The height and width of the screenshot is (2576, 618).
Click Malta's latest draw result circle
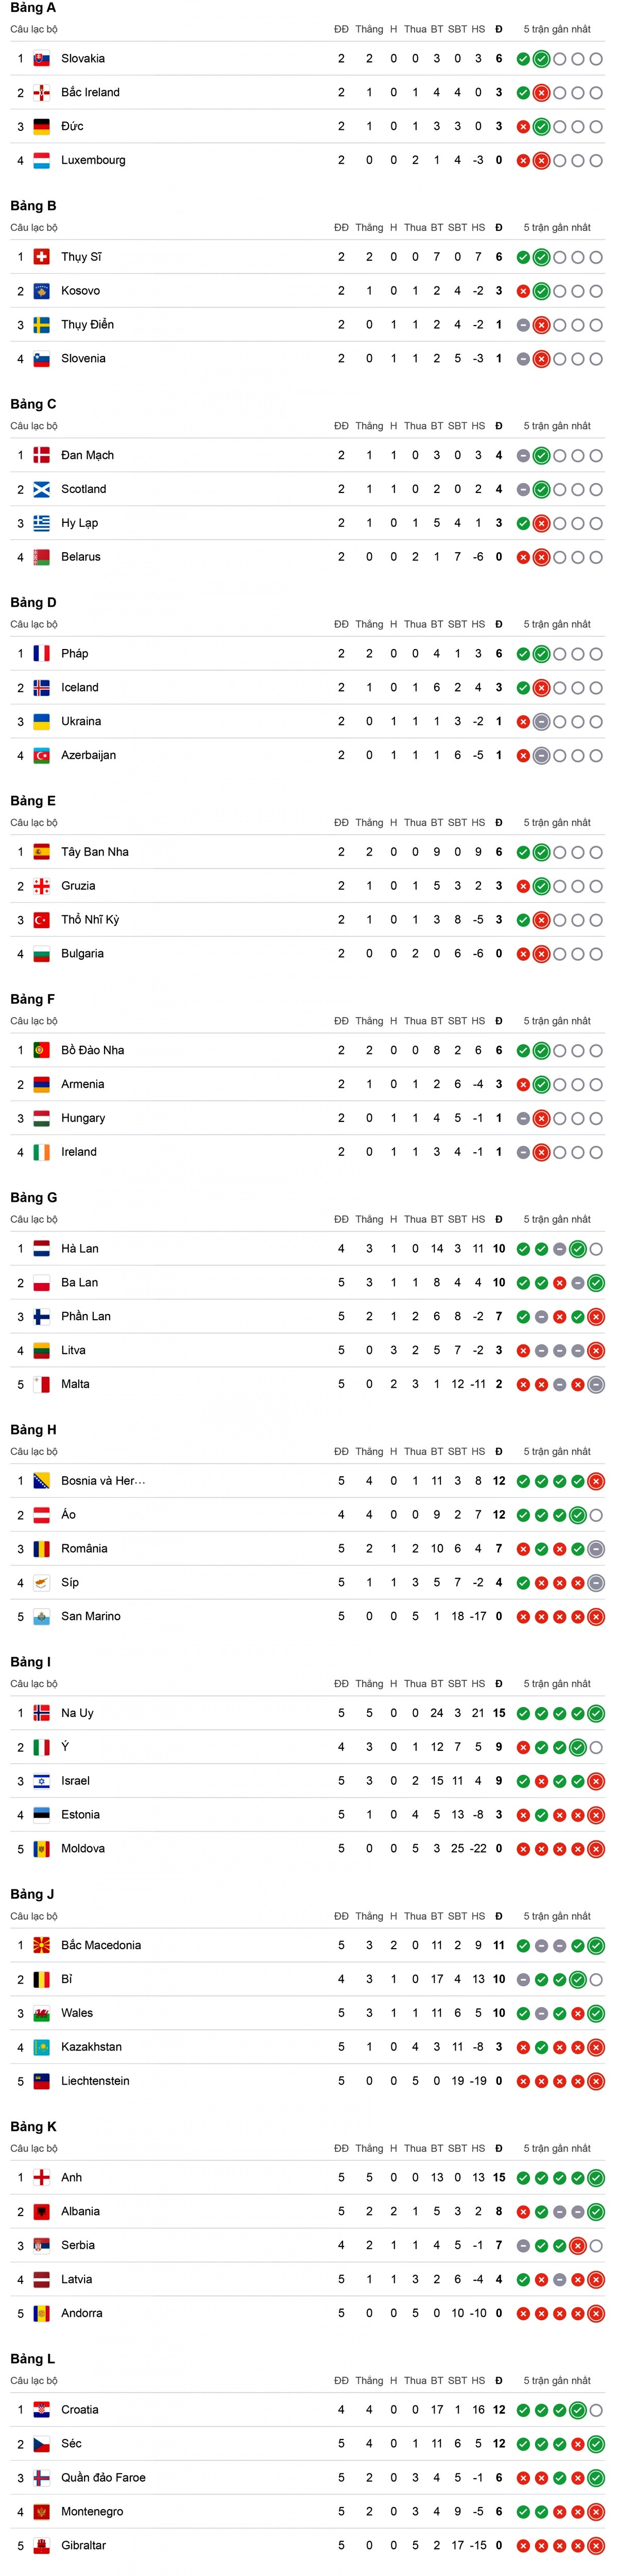coord(596,1385)
